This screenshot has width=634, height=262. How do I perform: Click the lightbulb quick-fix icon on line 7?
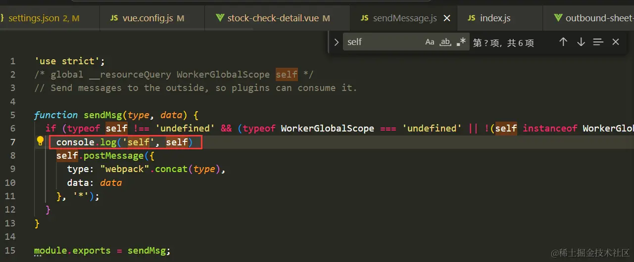point(40,142)
